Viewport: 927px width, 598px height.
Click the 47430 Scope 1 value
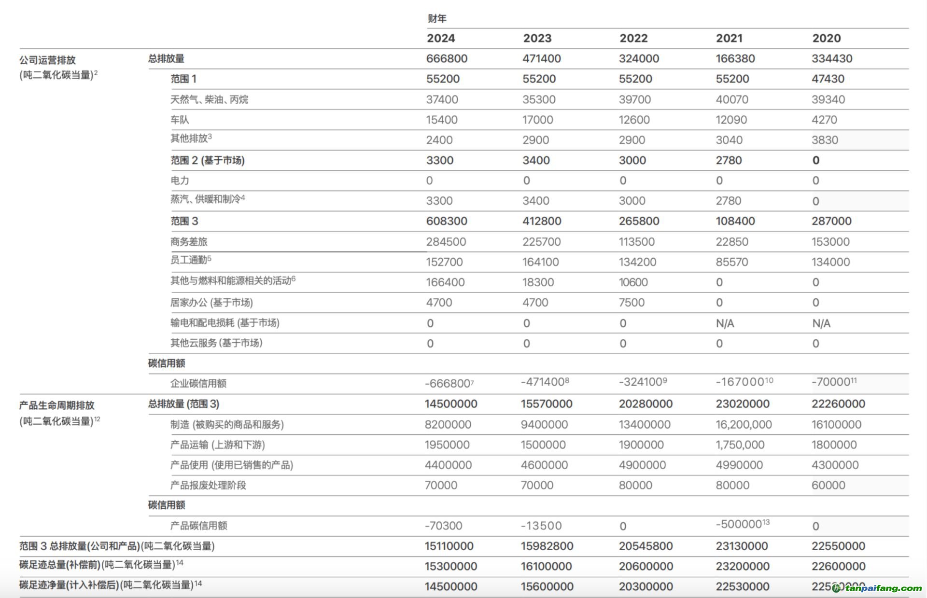pos(828,79)
